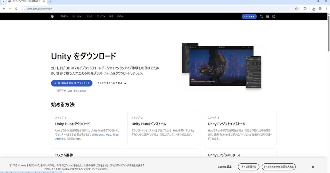
Task: Open the ソリューション menu
Action: [77, 16]
